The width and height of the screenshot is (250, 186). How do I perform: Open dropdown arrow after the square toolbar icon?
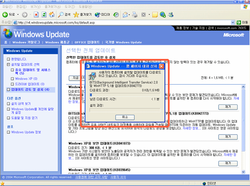149,15
